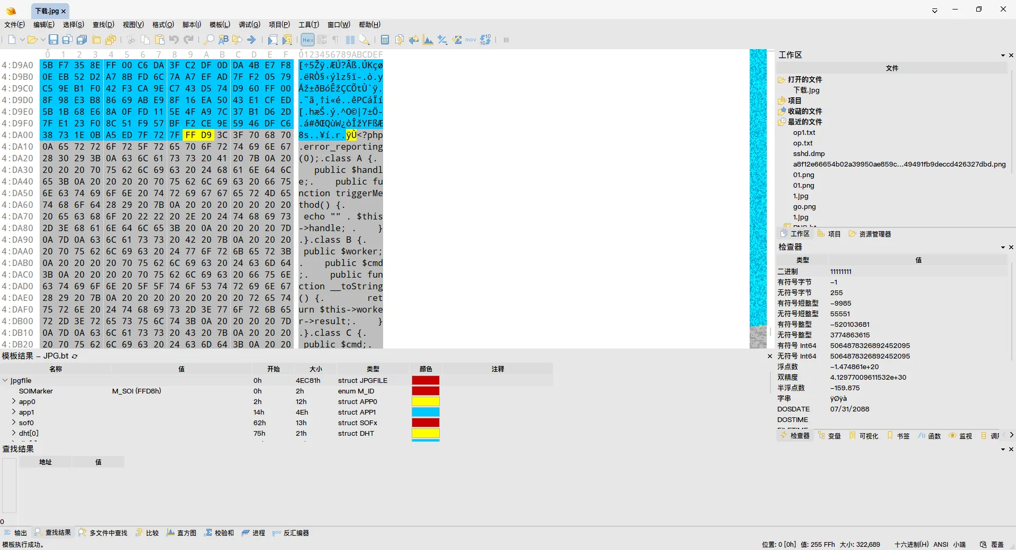Expand the app0 template node
The image size is (1016, 550).
13,401
